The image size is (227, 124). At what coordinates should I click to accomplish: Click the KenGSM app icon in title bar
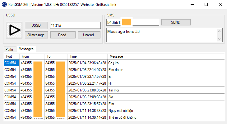pos(4,4)
